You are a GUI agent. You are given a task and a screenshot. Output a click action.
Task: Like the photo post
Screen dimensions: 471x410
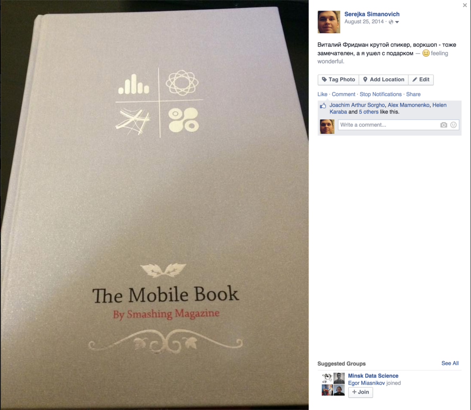pyautogui.click(x=322, y=94)
